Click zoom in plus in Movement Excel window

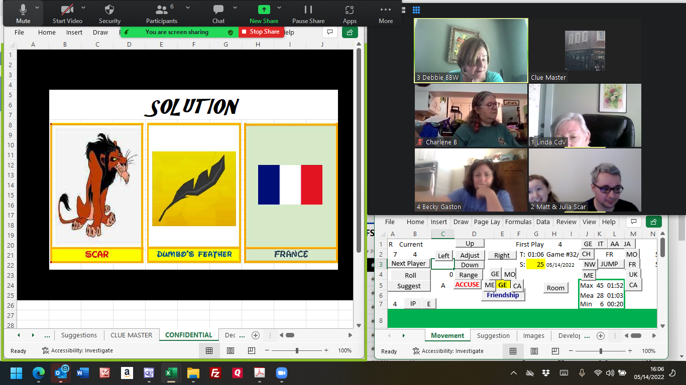630,351
